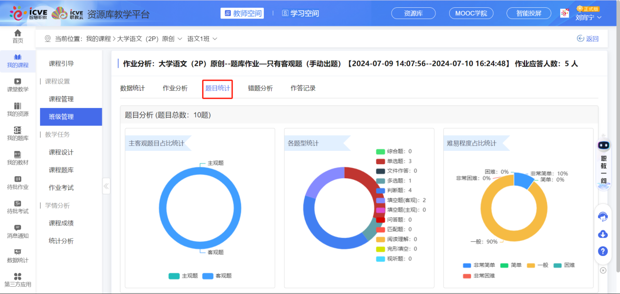Click the 返回 back link
Image resolution: width=620 pixels, height=294 pixels.
[587, 37]
